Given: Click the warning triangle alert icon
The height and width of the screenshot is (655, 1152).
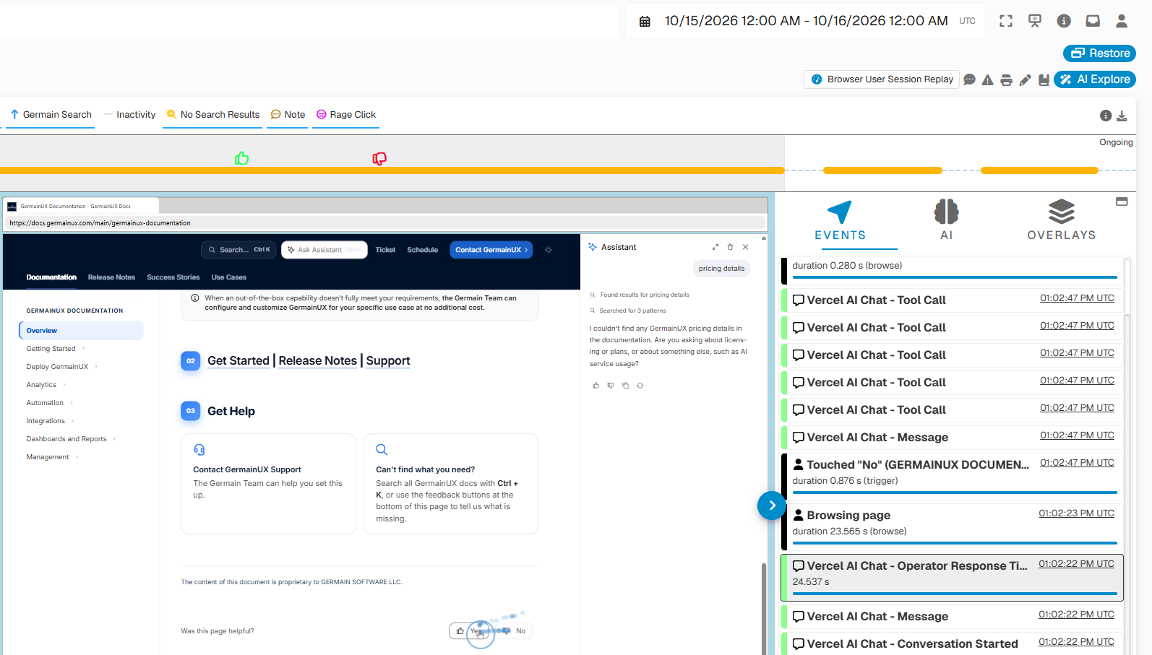Looking at the screenshot, I should [988, 79].
